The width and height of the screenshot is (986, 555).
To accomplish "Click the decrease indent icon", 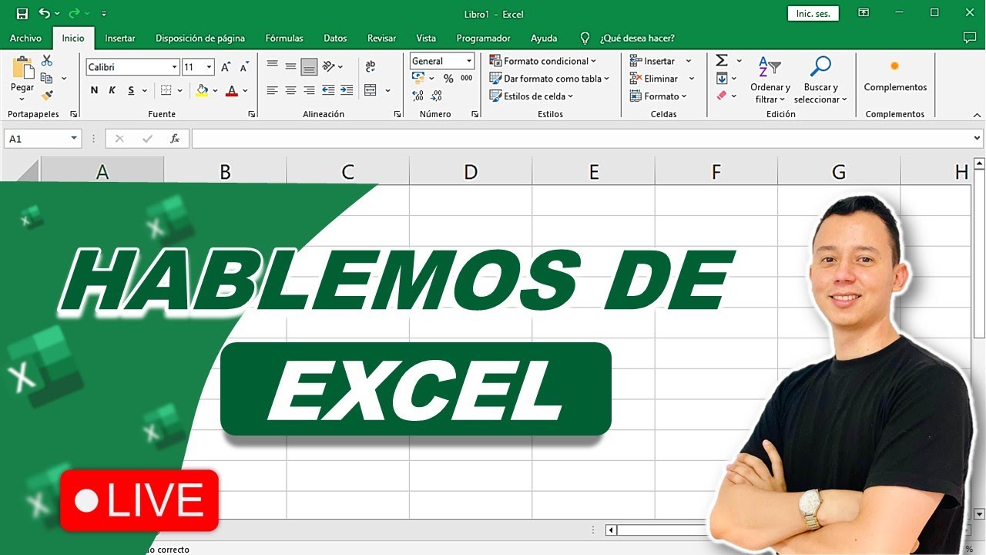I will tap(328, 90).
